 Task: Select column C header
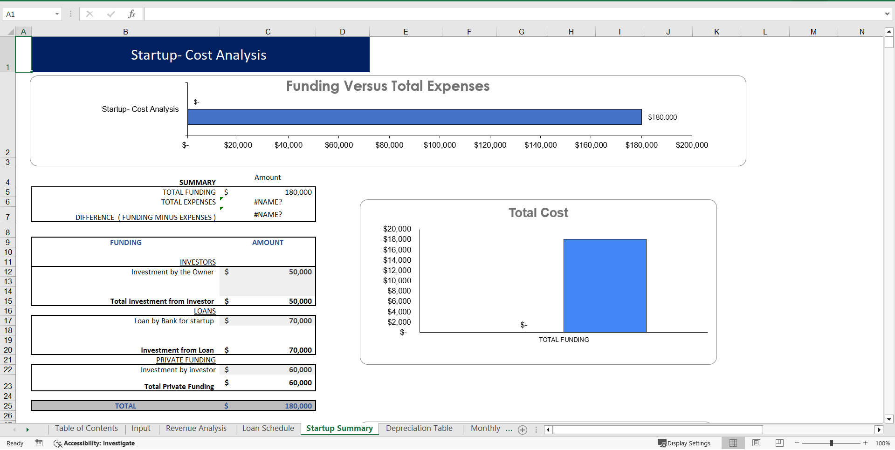click(268, 32)
